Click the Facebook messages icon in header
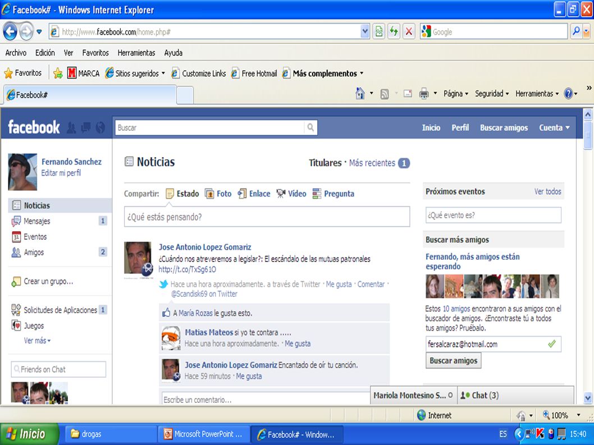 86,127
